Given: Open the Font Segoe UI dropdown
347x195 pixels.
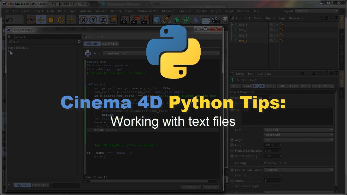Looking at the screenshot, I should 298,130.
